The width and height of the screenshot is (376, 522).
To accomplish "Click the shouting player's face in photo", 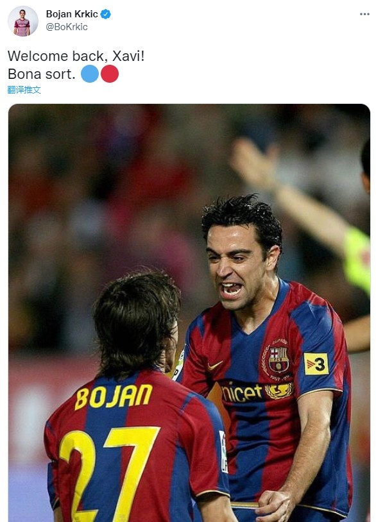I will [235, 266].
